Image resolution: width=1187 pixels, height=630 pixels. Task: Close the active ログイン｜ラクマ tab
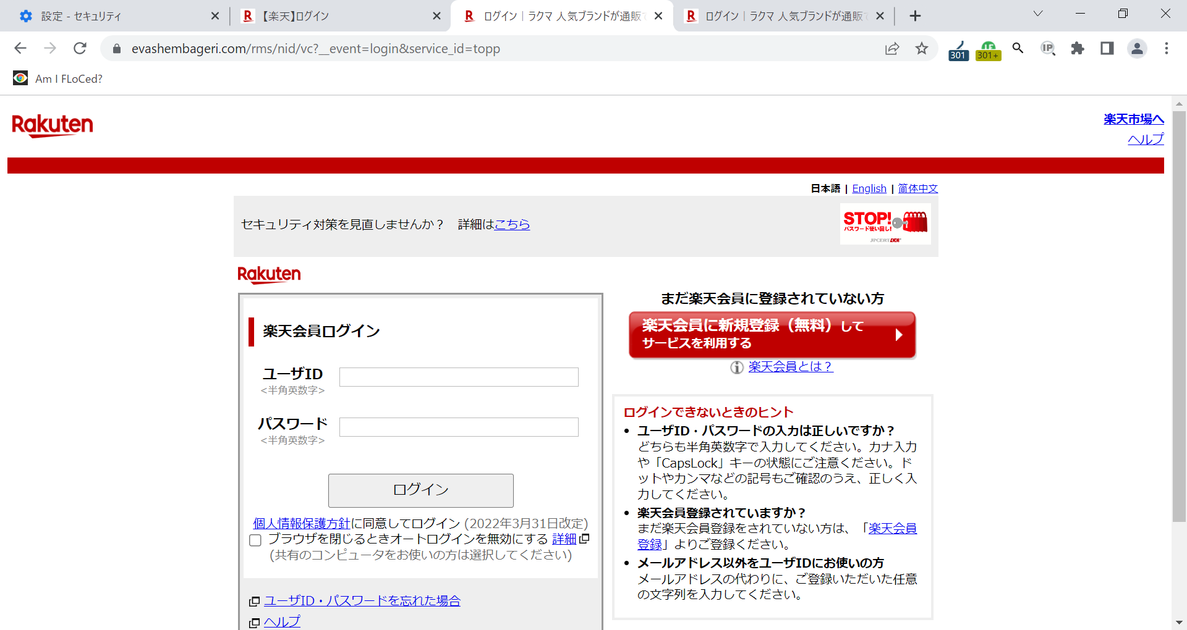point(658,16)
